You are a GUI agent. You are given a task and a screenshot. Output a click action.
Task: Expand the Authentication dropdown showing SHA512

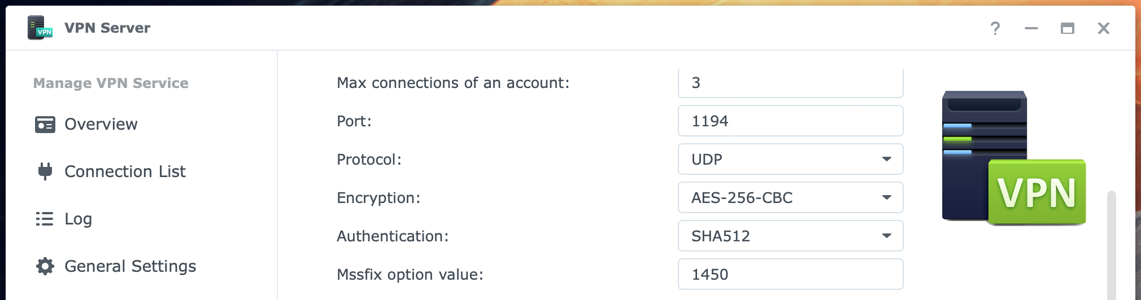coord(790,236)
